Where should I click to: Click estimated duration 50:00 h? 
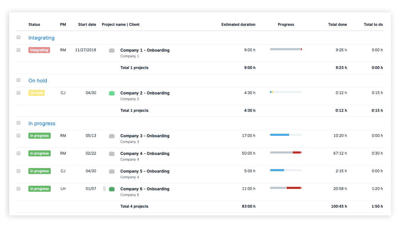coord(249,153)
